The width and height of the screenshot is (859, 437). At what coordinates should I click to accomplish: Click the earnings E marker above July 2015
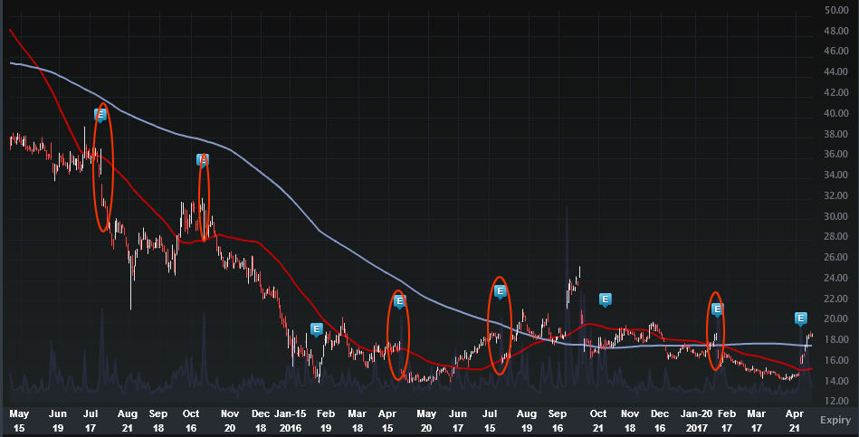(x=100, y=115)
